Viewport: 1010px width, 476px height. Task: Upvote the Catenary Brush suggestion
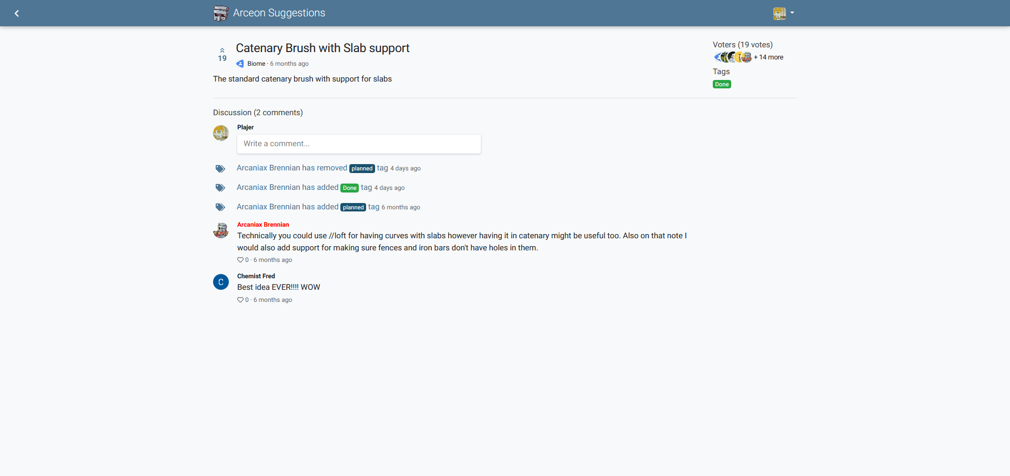[222, 51]
